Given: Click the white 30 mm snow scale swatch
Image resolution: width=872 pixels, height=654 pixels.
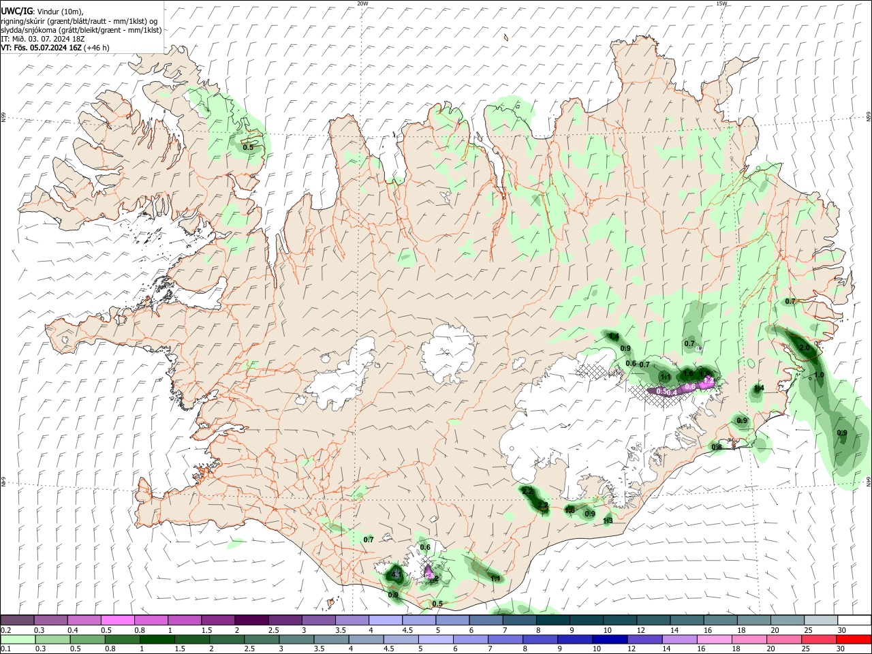Looking at the screenshot, I should [x=854, y=621].
